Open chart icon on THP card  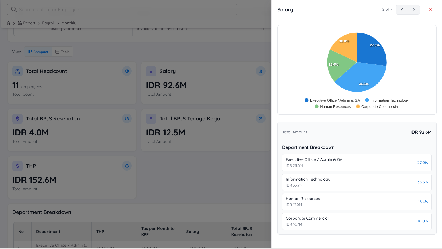point(127,166)
